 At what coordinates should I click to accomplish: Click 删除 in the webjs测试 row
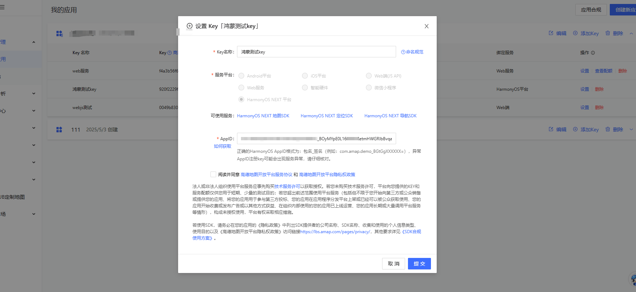tap(599, 108)
